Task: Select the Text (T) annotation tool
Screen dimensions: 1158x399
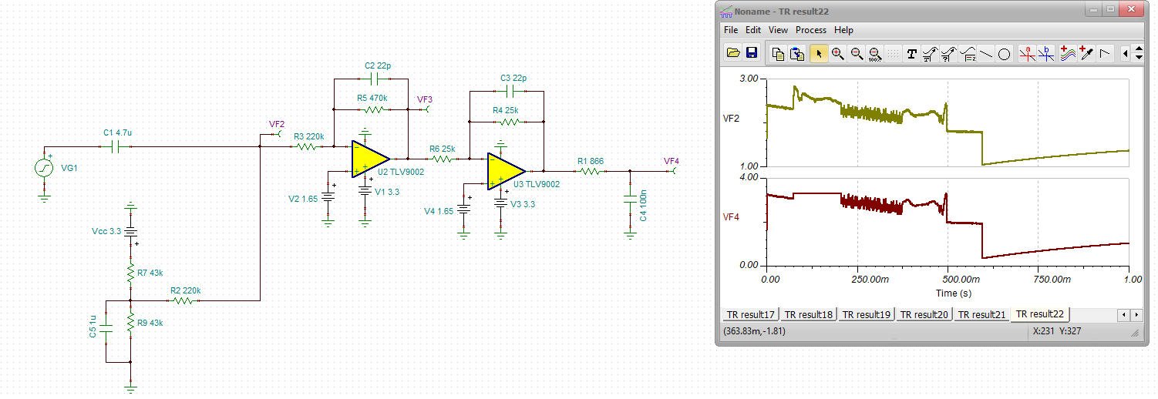Action: click(912, 53)
